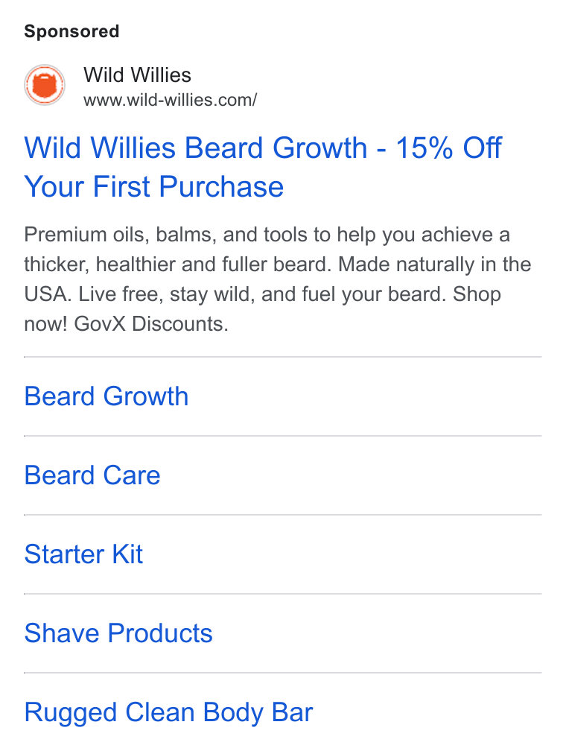The height and width of the screenshot is (751, 566).
Task: Click the orange Wild Willies beard logo
Action: click(45, 85)
